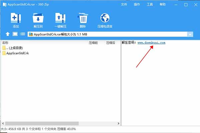200x133 pixels.
Task: Click the 解压密码 label text
Action: tap(129, 43)
